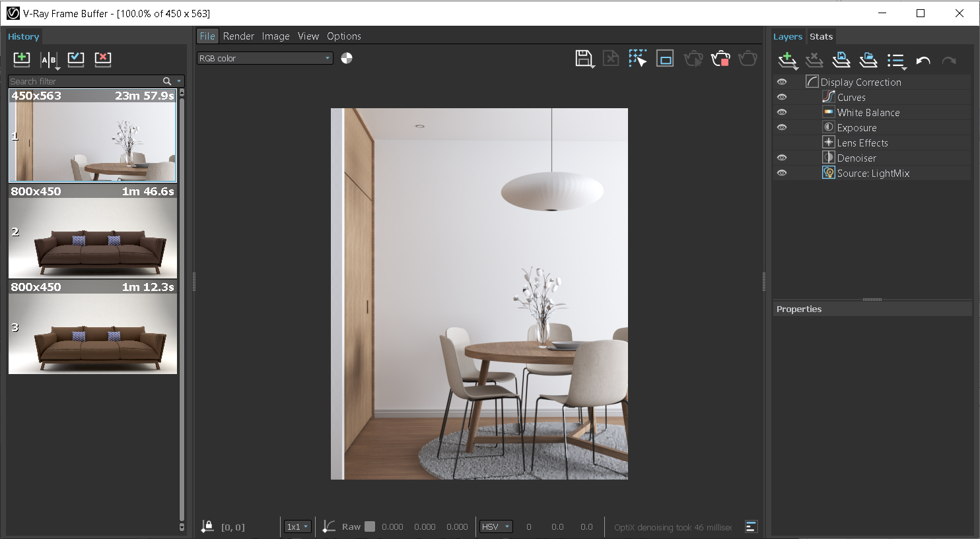The height and width of the screenshot is (539, 980).
Task: Select the Source: LightMix layer
Action: pos(873,173)
